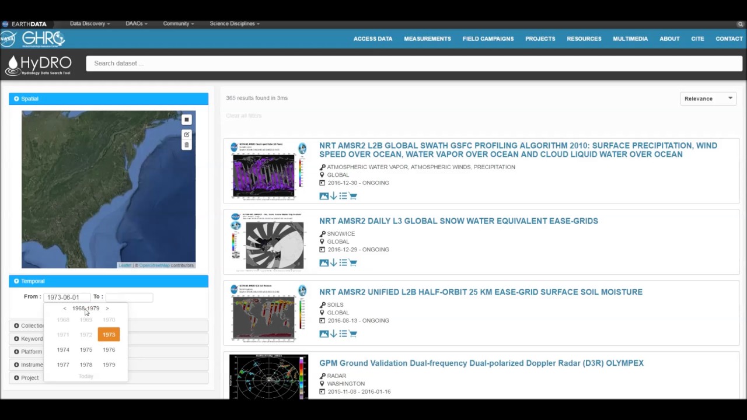
Task: Add Surface Soil Moisture dataset to cart
Action: (353, 334)
